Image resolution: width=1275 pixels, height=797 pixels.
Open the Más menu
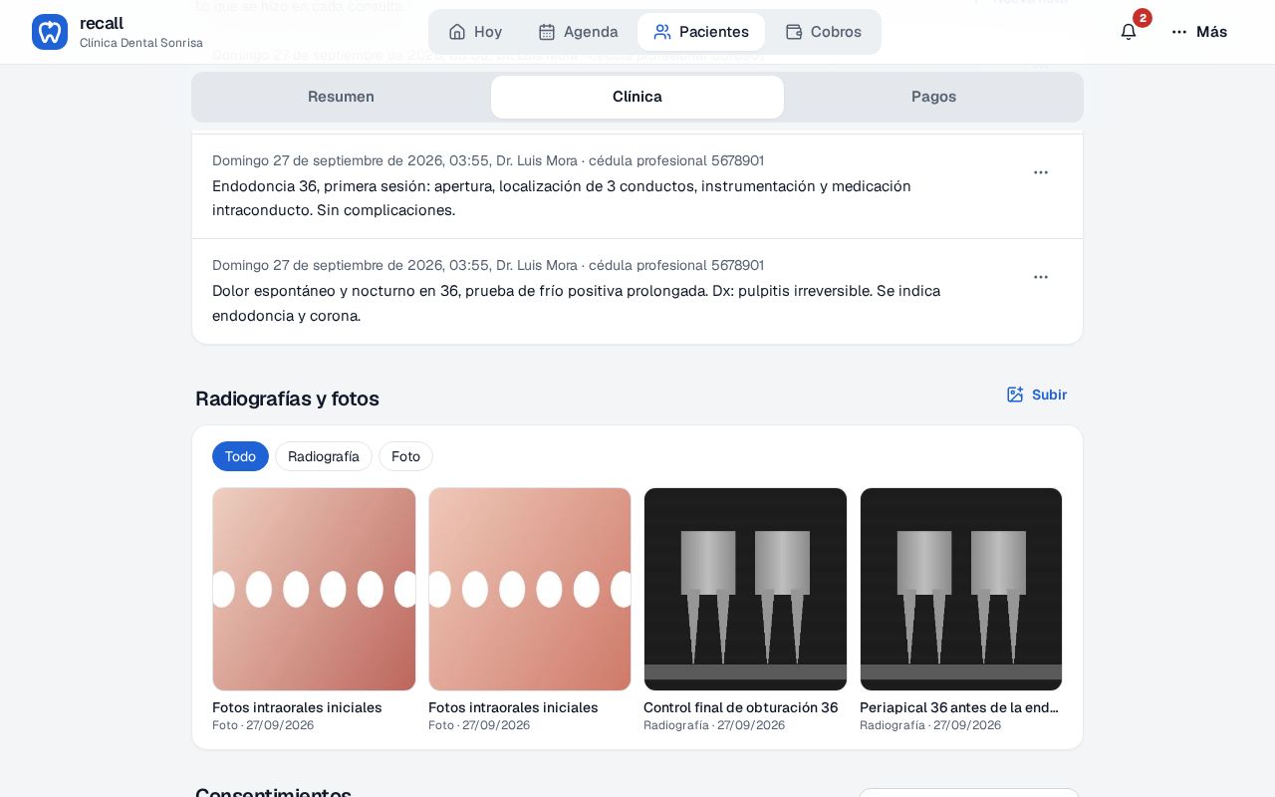pyautogui.click(x=1199, y=32)
